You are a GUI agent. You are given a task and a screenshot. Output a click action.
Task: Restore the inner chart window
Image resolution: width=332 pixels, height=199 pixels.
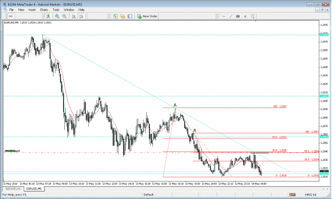point(322,10)
